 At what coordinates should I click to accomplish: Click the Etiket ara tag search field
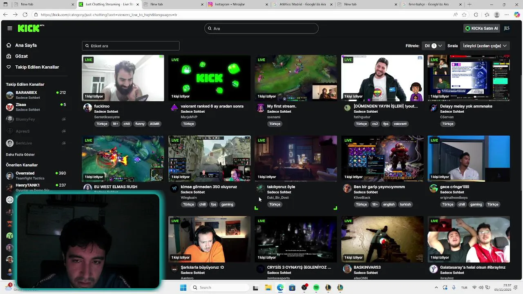131,46
